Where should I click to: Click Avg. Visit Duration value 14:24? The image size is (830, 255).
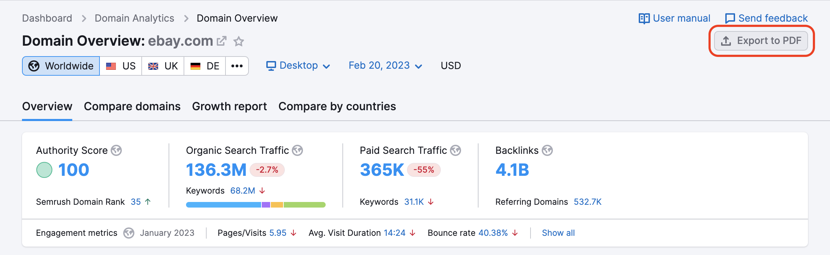tap(395, 233)
